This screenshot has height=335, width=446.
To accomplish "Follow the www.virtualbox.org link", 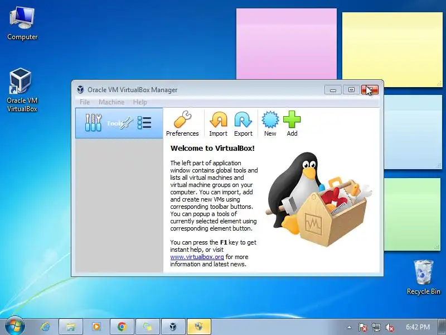I will click(197, 257).
